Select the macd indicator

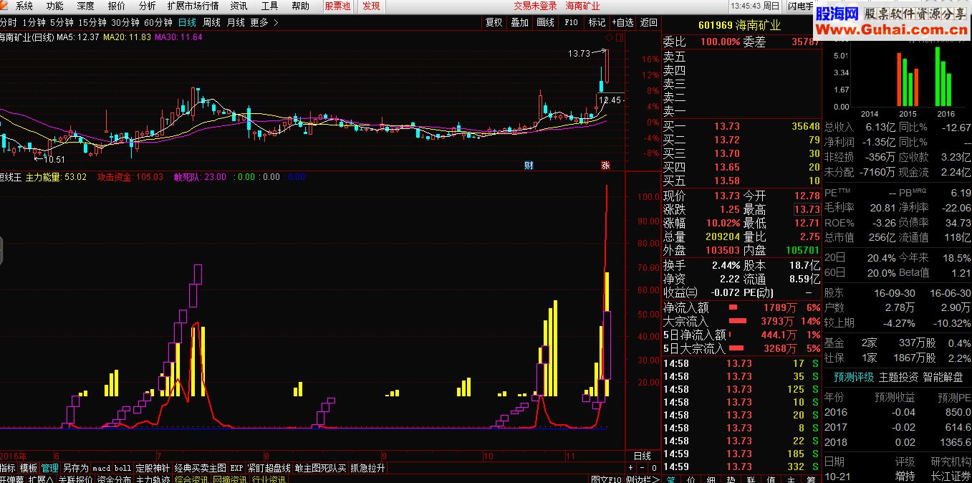click(102, 468)
